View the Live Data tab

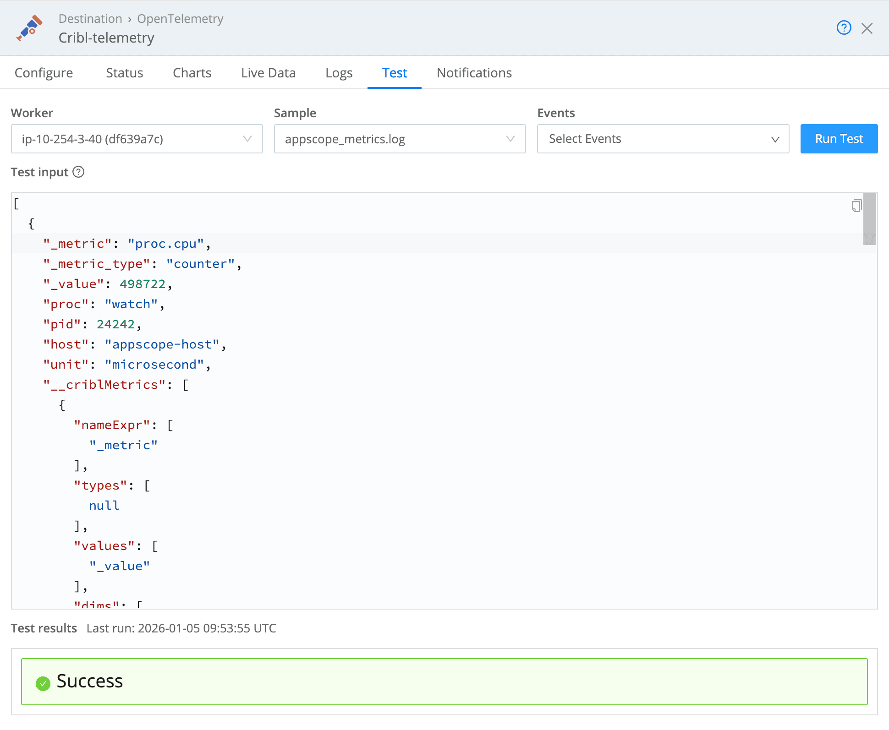268,73
